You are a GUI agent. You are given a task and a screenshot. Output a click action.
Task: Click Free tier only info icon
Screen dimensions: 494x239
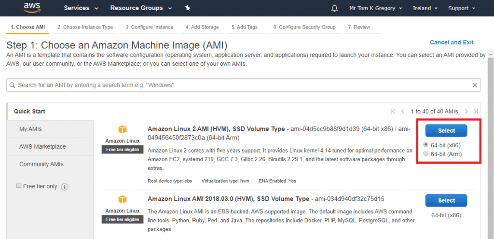[65, 187]
